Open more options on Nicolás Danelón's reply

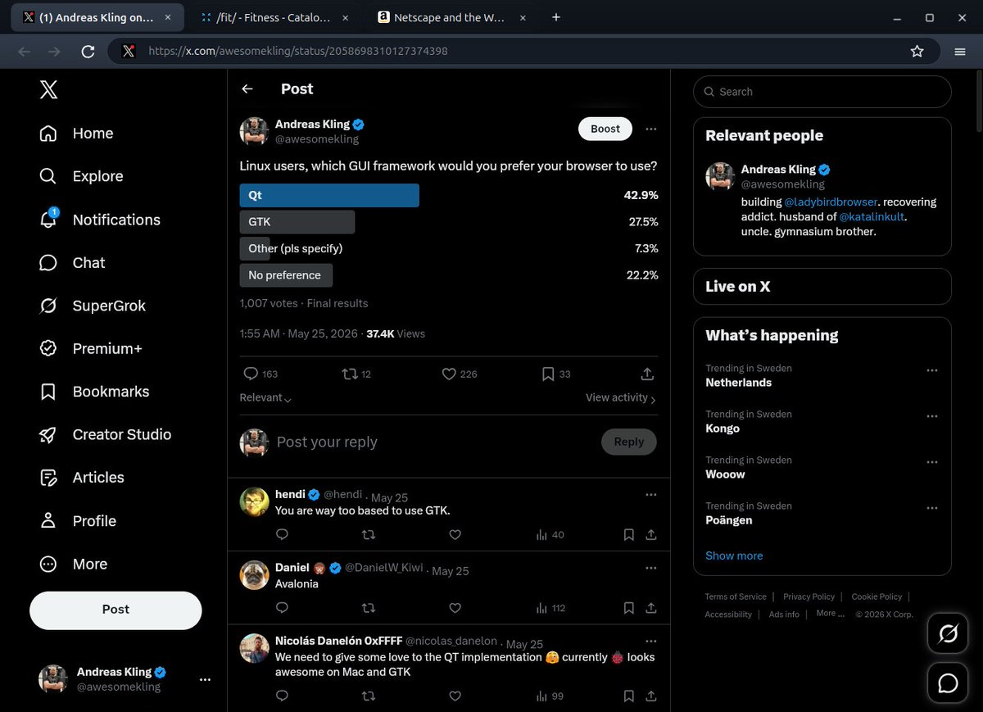coord(651,641)
